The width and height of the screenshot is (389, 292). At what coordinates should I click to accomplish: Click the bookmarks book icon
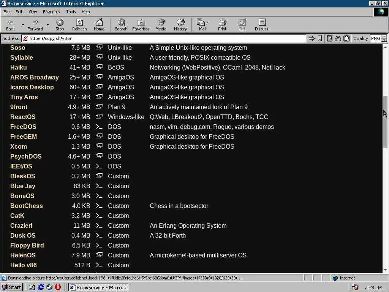click(329, 38)
